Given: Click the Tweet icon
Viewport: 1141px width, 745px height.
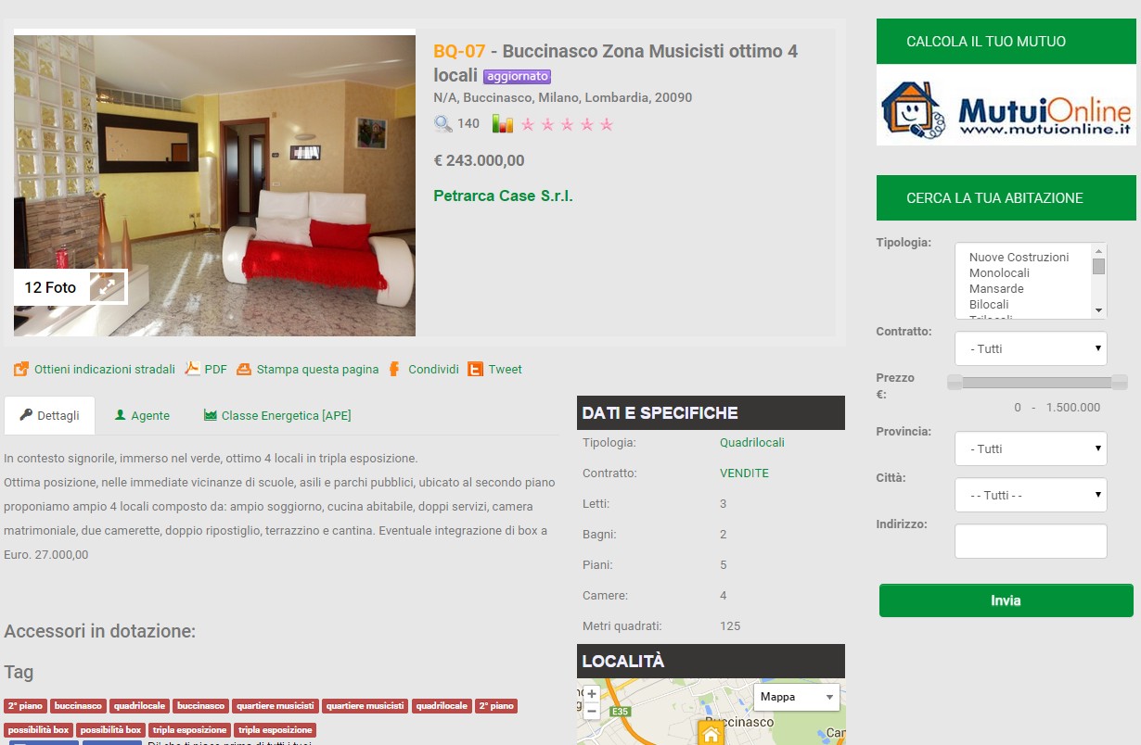Looking at the screenshot, I should coord(475,369).
